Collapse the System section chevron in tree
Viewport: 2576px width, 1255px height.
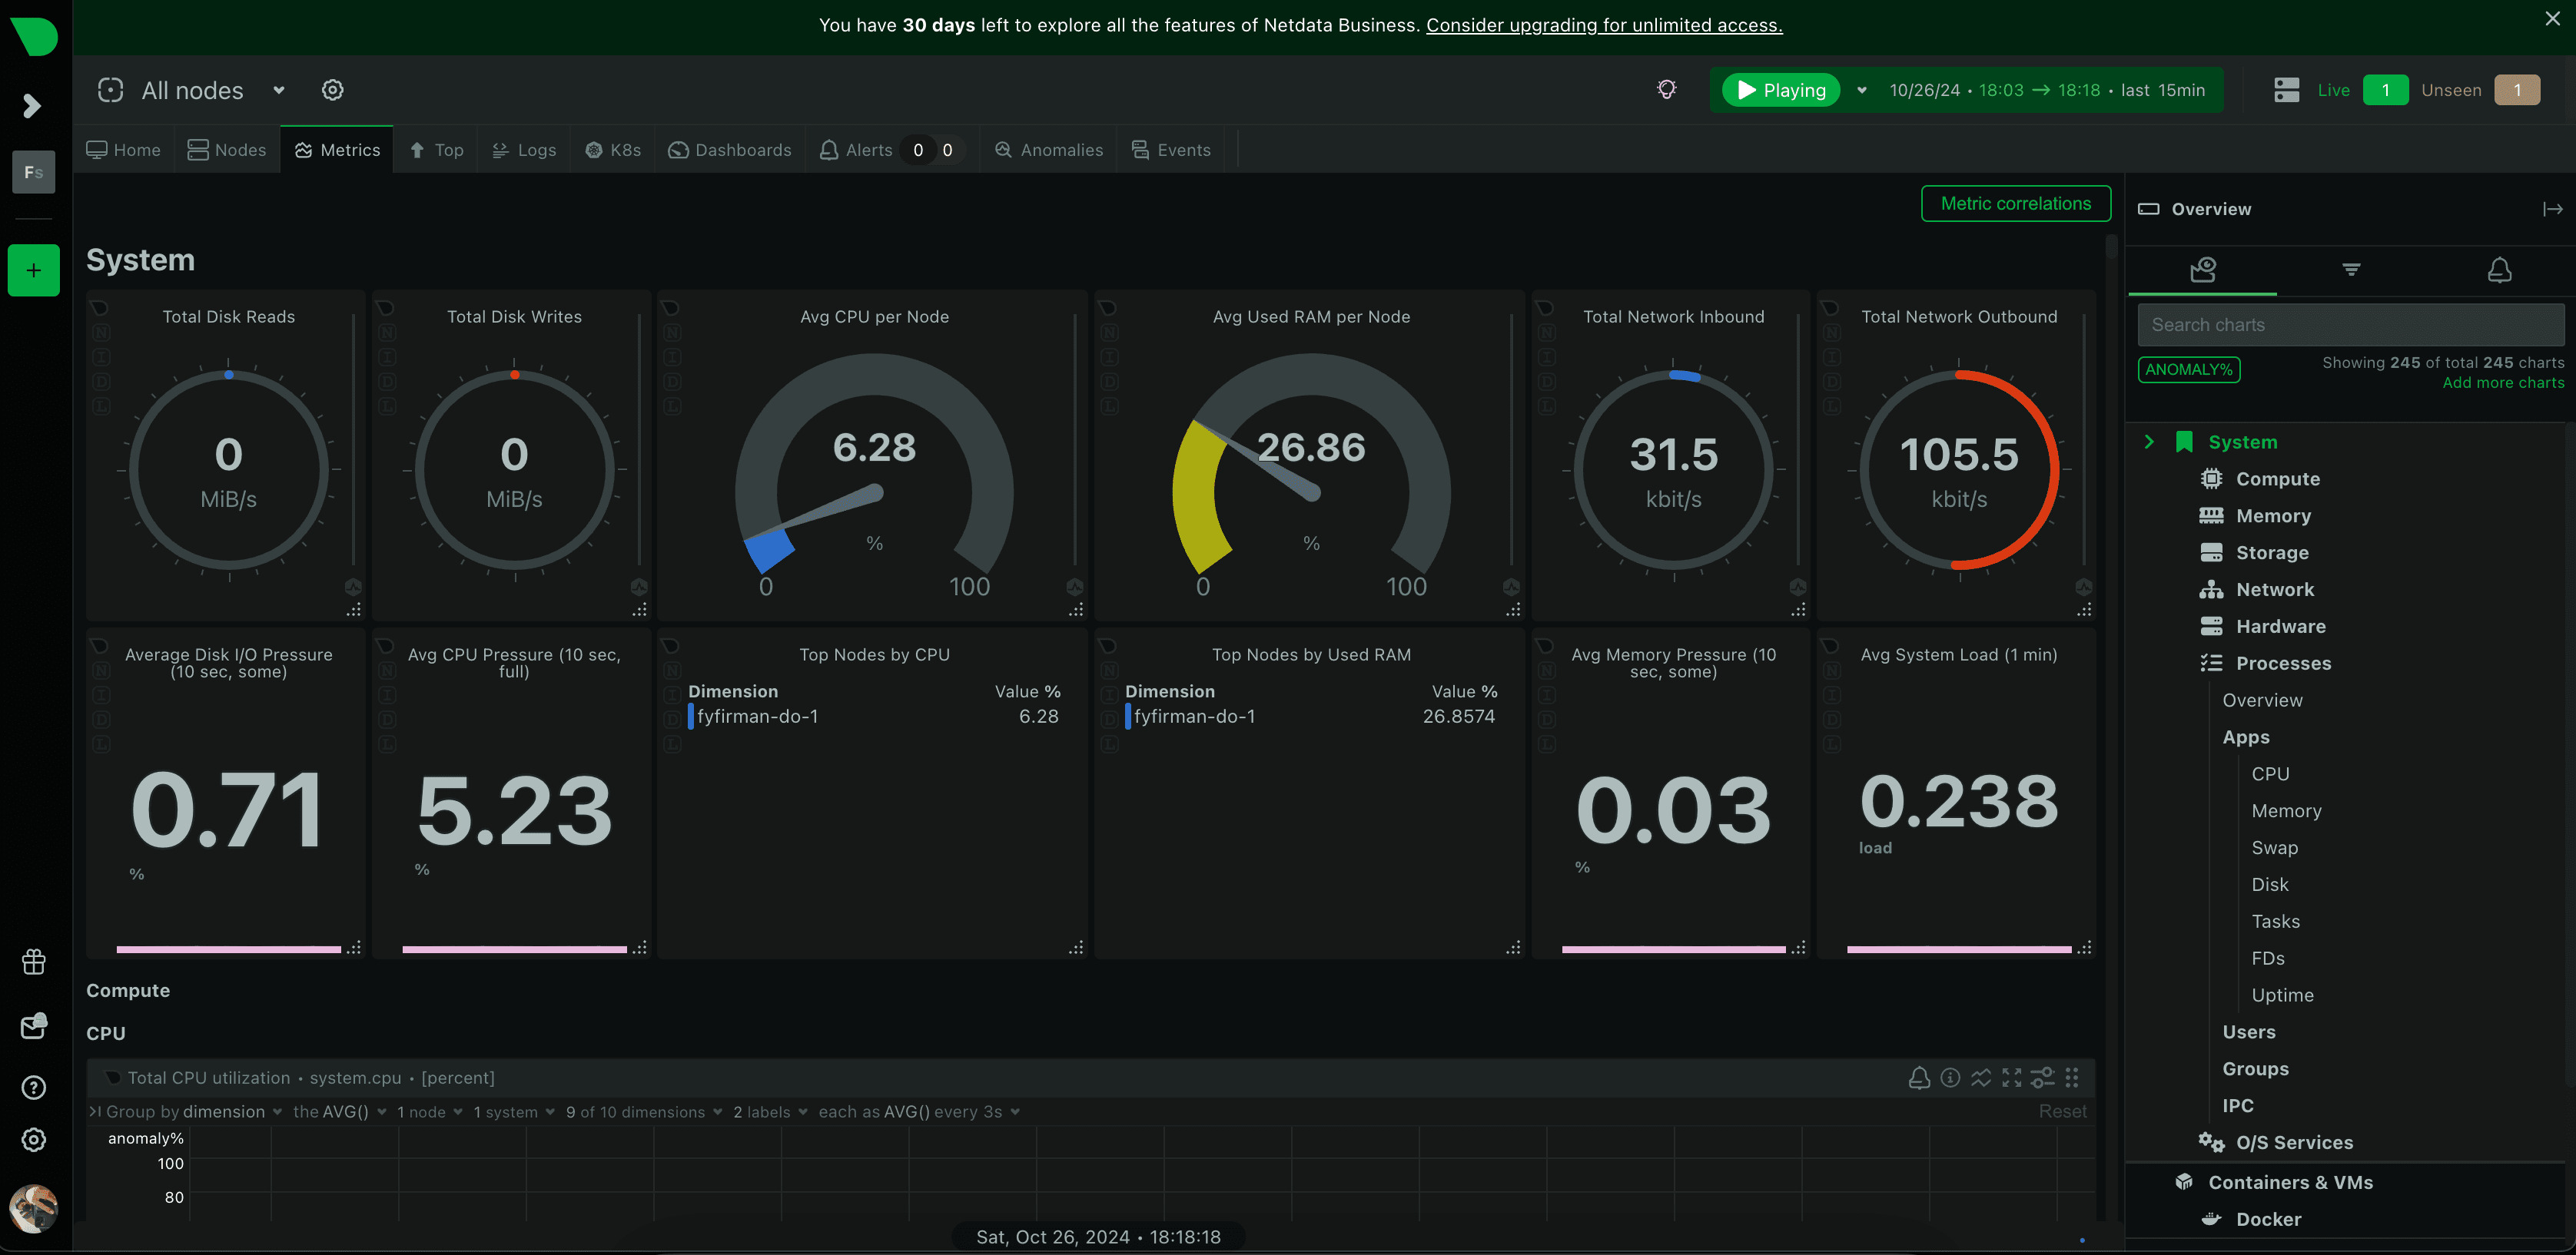(x=2148, y=442)
